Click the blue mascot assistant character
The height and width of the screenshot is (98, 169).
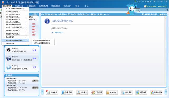132,9
